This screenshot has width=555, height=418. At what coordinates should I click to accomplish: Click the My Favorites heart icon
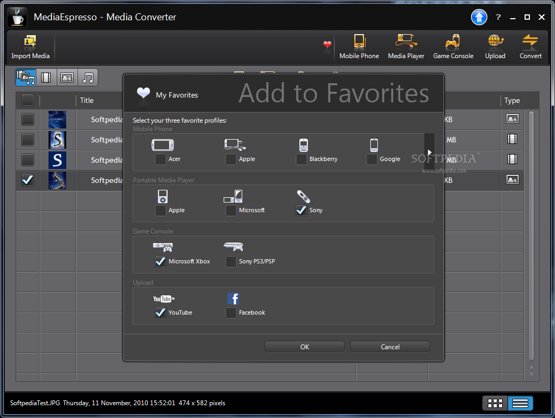pos(144,94)
